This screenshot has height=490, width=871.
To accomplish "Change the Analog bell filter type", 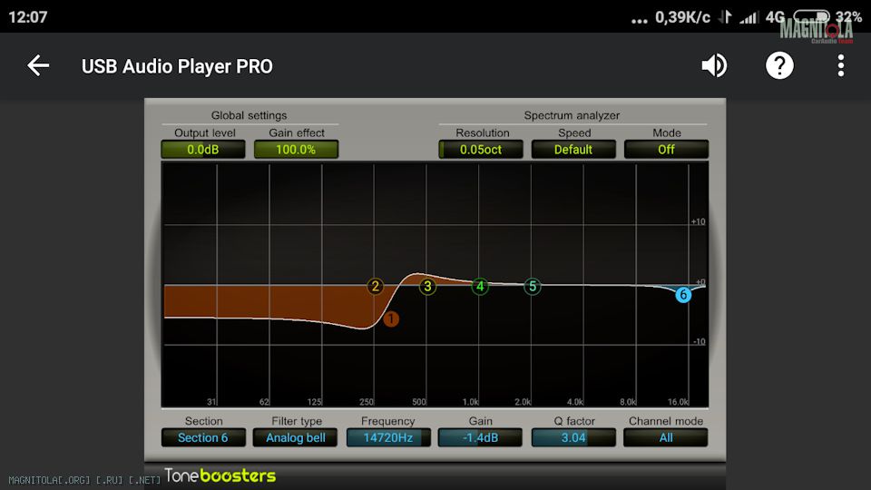I will click(x=295, y=437).
